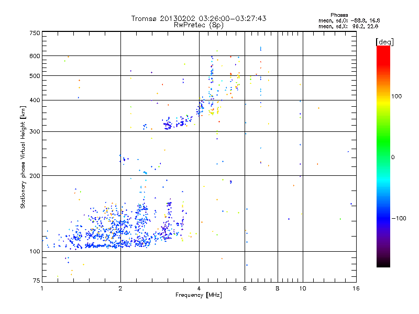The width and height of the screenshot is (419, 314).
Task: Click the y-axis tick label '75'
Action: (37, 281)
